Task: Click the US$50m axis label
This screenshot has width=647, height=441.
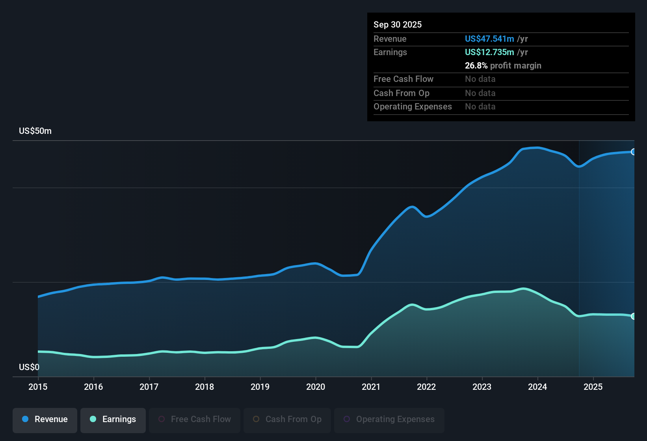Action: (35, 131)
